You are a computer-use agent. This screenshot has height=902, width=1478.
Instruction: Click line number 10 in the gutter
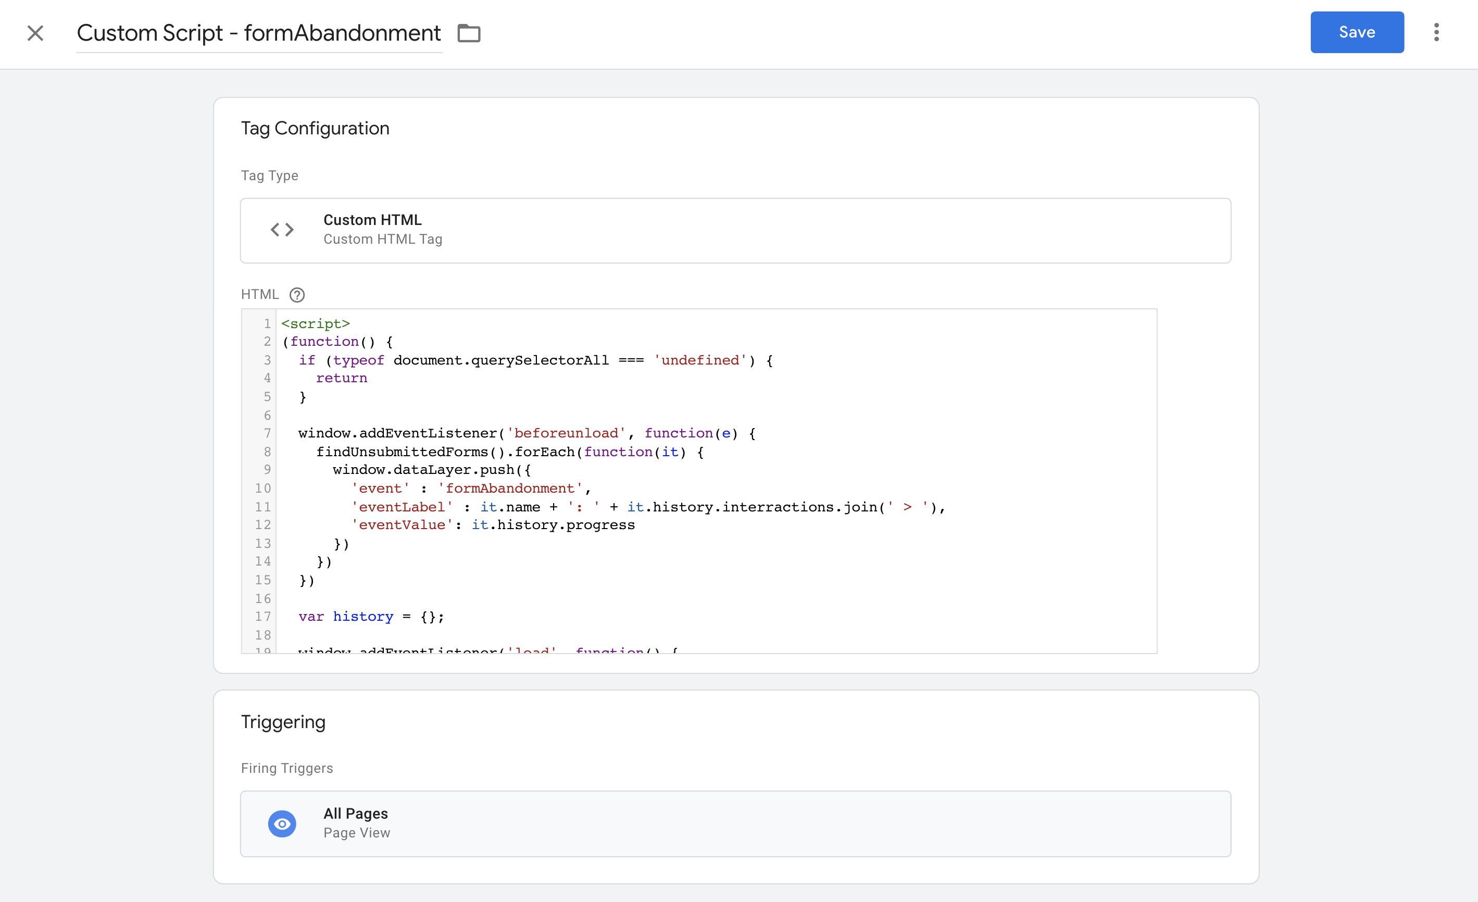coord(262,488)
